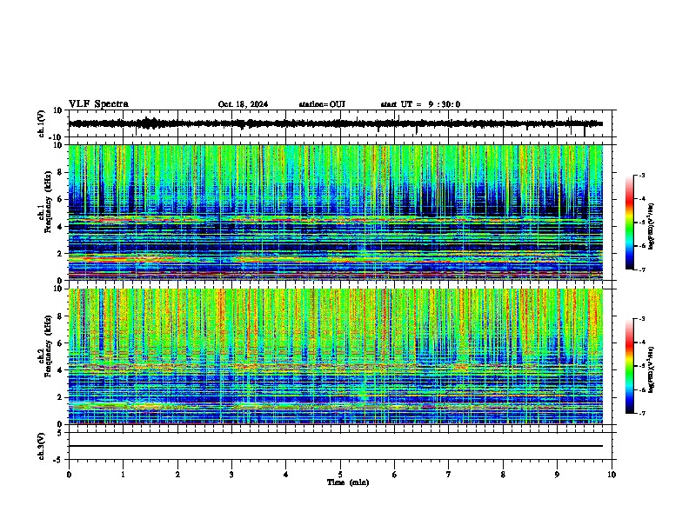Click time axis tick label "4"
Viewport: 689px width, 532px height.
pyautogui.click(x=286, y=475)
